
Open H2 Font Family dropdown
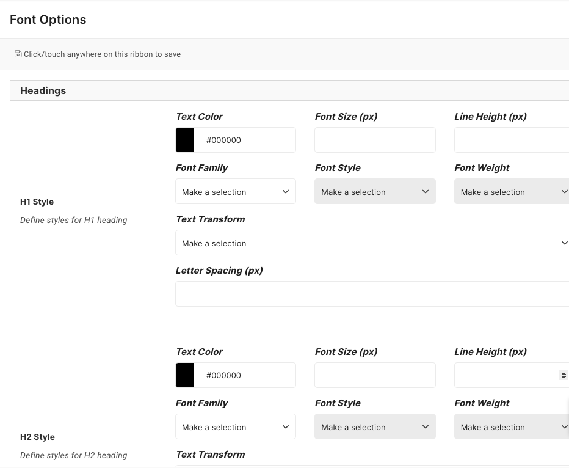(x=236, y=426)
